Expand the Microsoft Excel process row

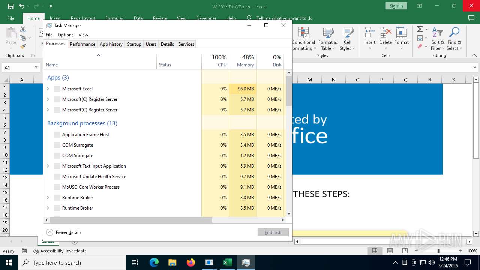tap(48, 89)
